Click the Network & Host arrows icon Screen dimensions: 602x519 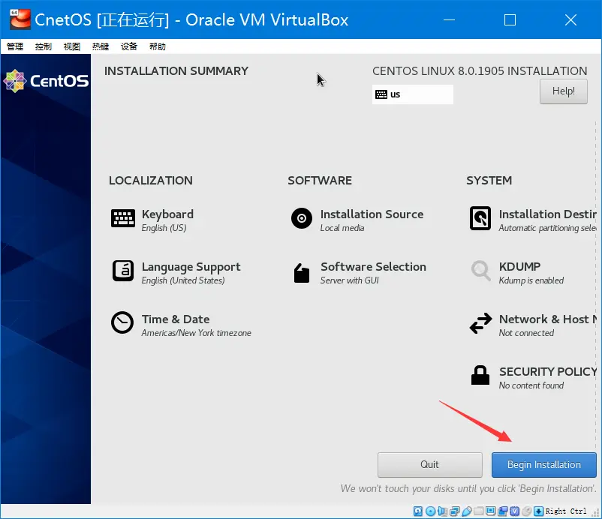coord(480,323)
